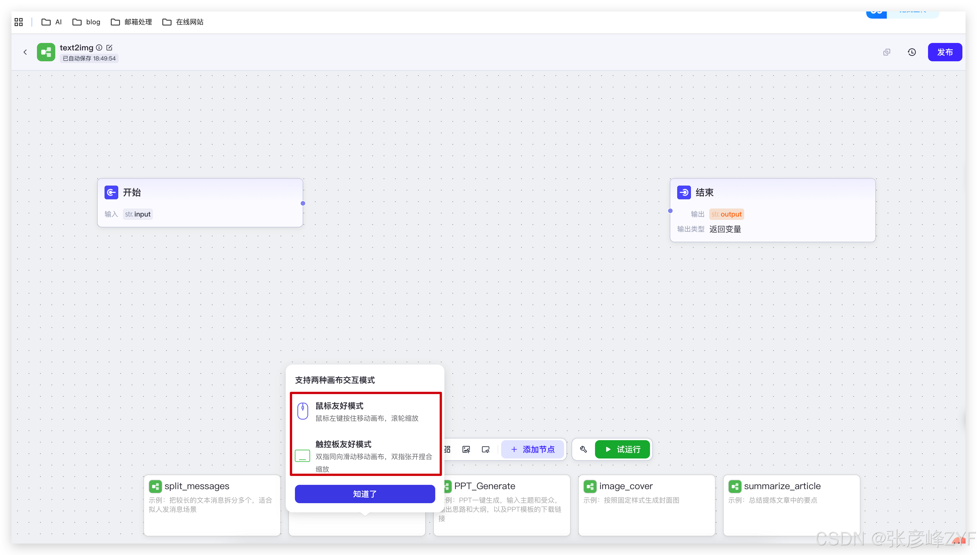Click 添加节点 to add a node

pos(533,449)
